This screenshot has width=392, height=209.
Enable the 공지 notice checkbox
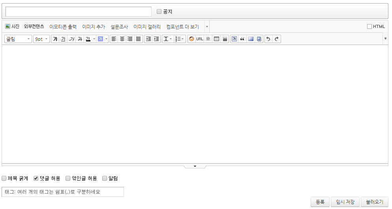pyautogui.click(x=159, y=12)
